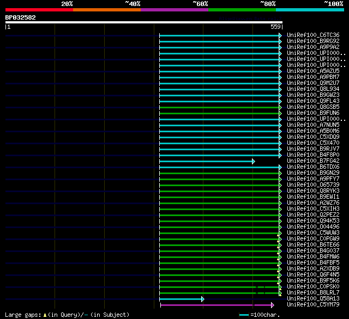Screen dimensions: 349x319
Task: Click the 559 query end position label
Action: 275,27
